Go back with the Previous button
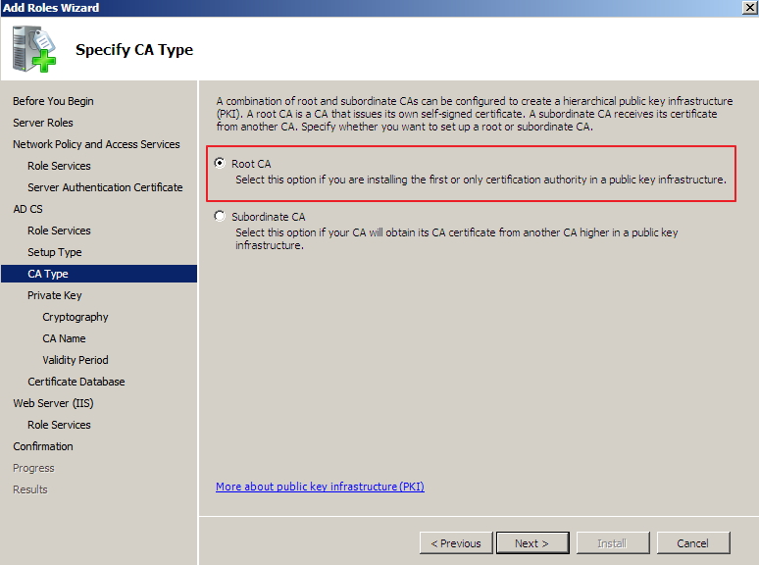Screen dimensions: 759x565 click(x=456, y=542)
